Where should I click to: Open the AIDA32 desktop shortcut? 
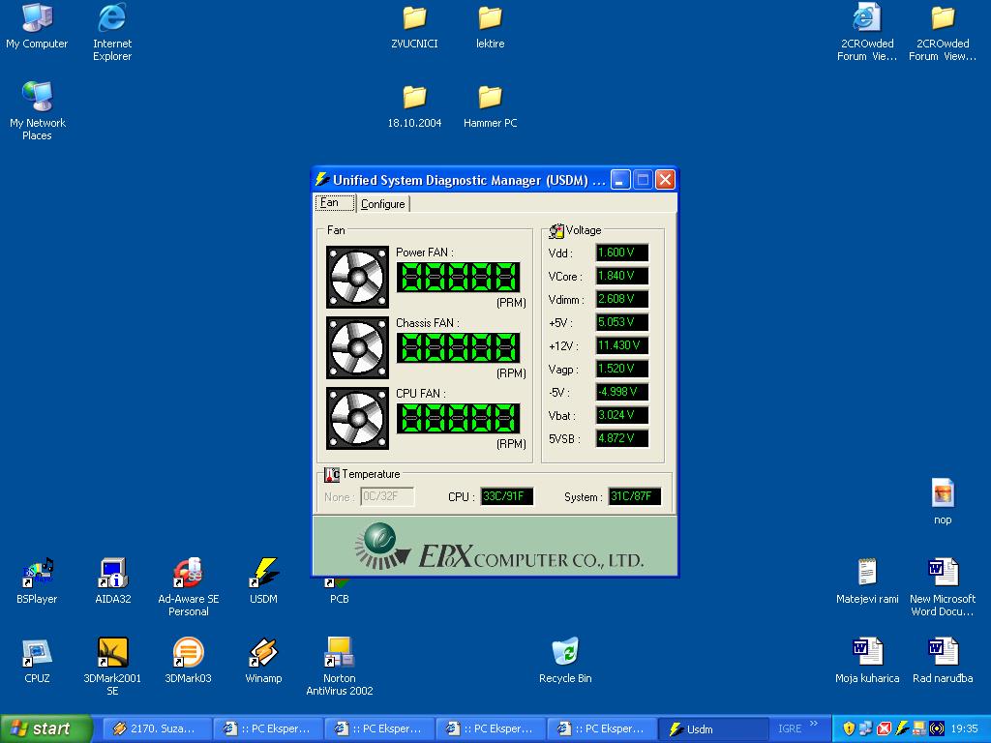click(113, 575)
